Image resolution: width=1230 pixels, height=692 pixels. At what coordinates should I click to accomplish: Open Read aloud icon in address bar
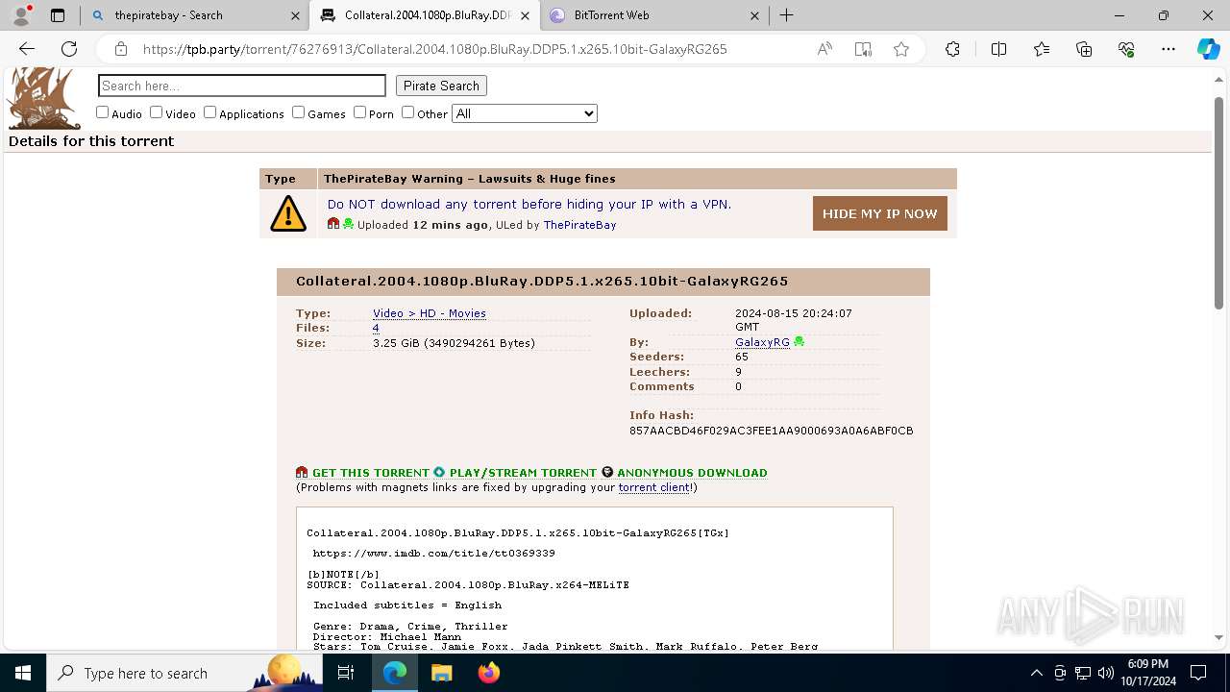tap(824, 49)
